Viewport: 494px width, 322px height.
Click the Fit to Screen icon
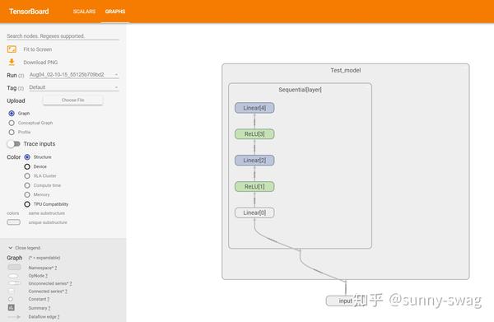coord(12,49)
